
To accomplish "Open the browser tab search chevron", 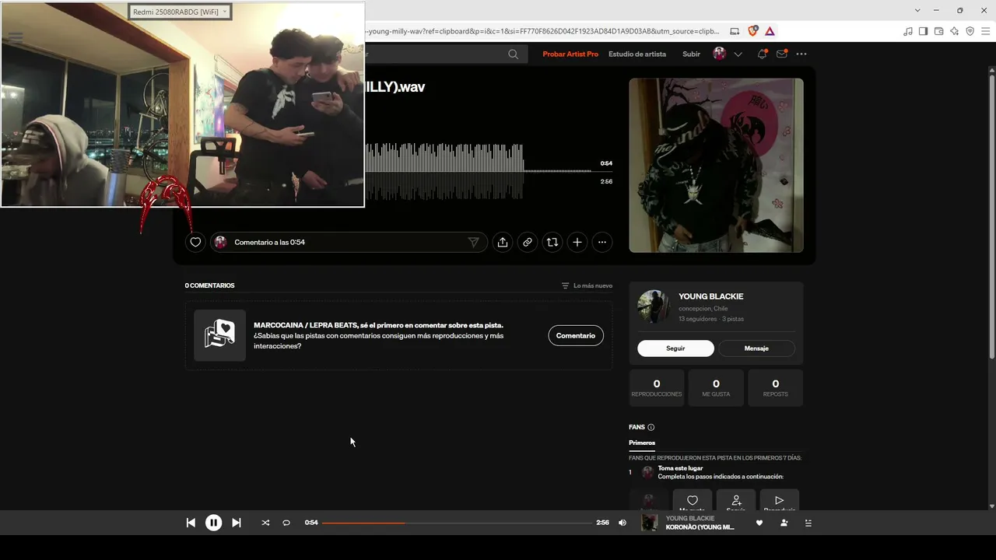I will [918, 10].
